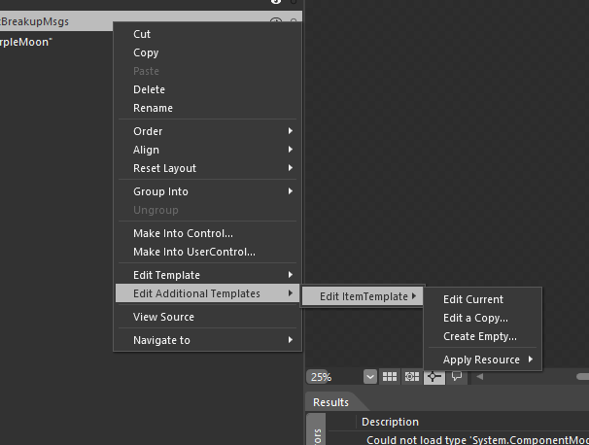589x445 pixels.
Task: Enable snapping to gridlines icon
Action: [x=411, y=376]
